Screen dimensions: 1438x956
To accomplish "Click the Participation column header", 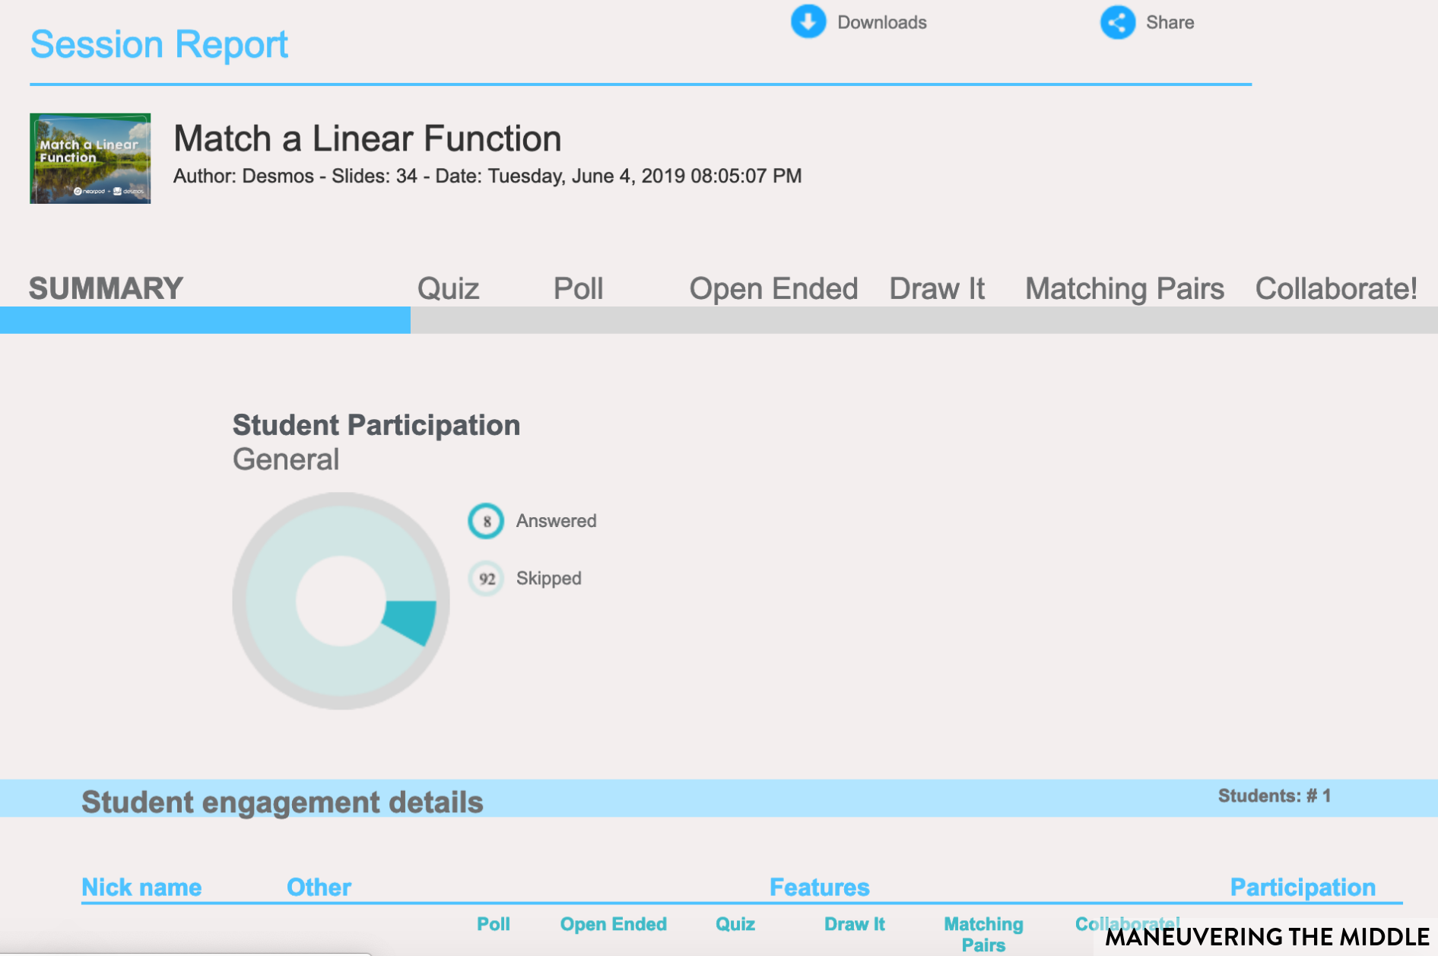I will [1302, 887].
